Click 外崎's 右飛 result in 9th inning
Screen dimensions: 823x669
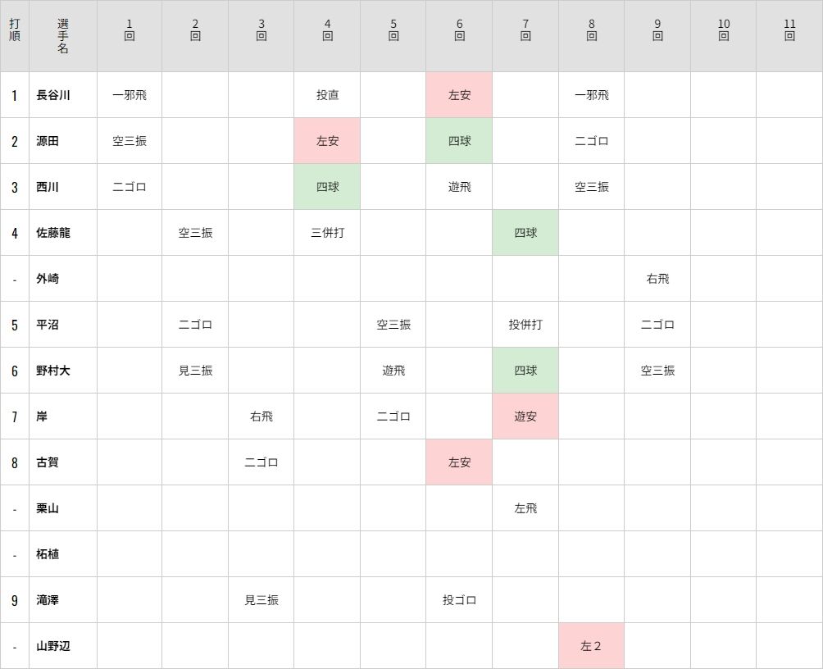(x=657, y=279)
